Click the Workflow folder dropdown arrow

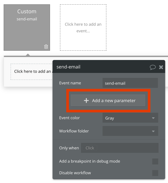coord(153,131)
